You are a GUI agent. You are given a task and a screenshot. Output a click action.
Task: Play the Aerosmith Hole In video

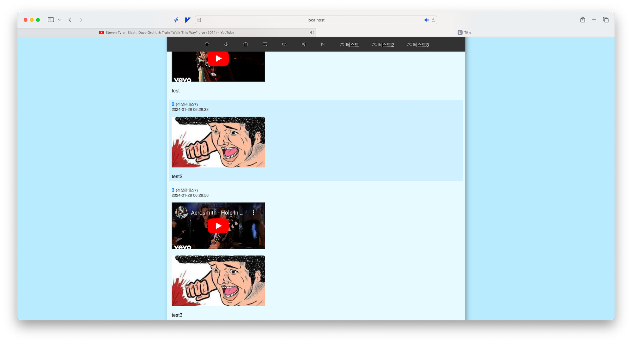(x=218, y=226)
